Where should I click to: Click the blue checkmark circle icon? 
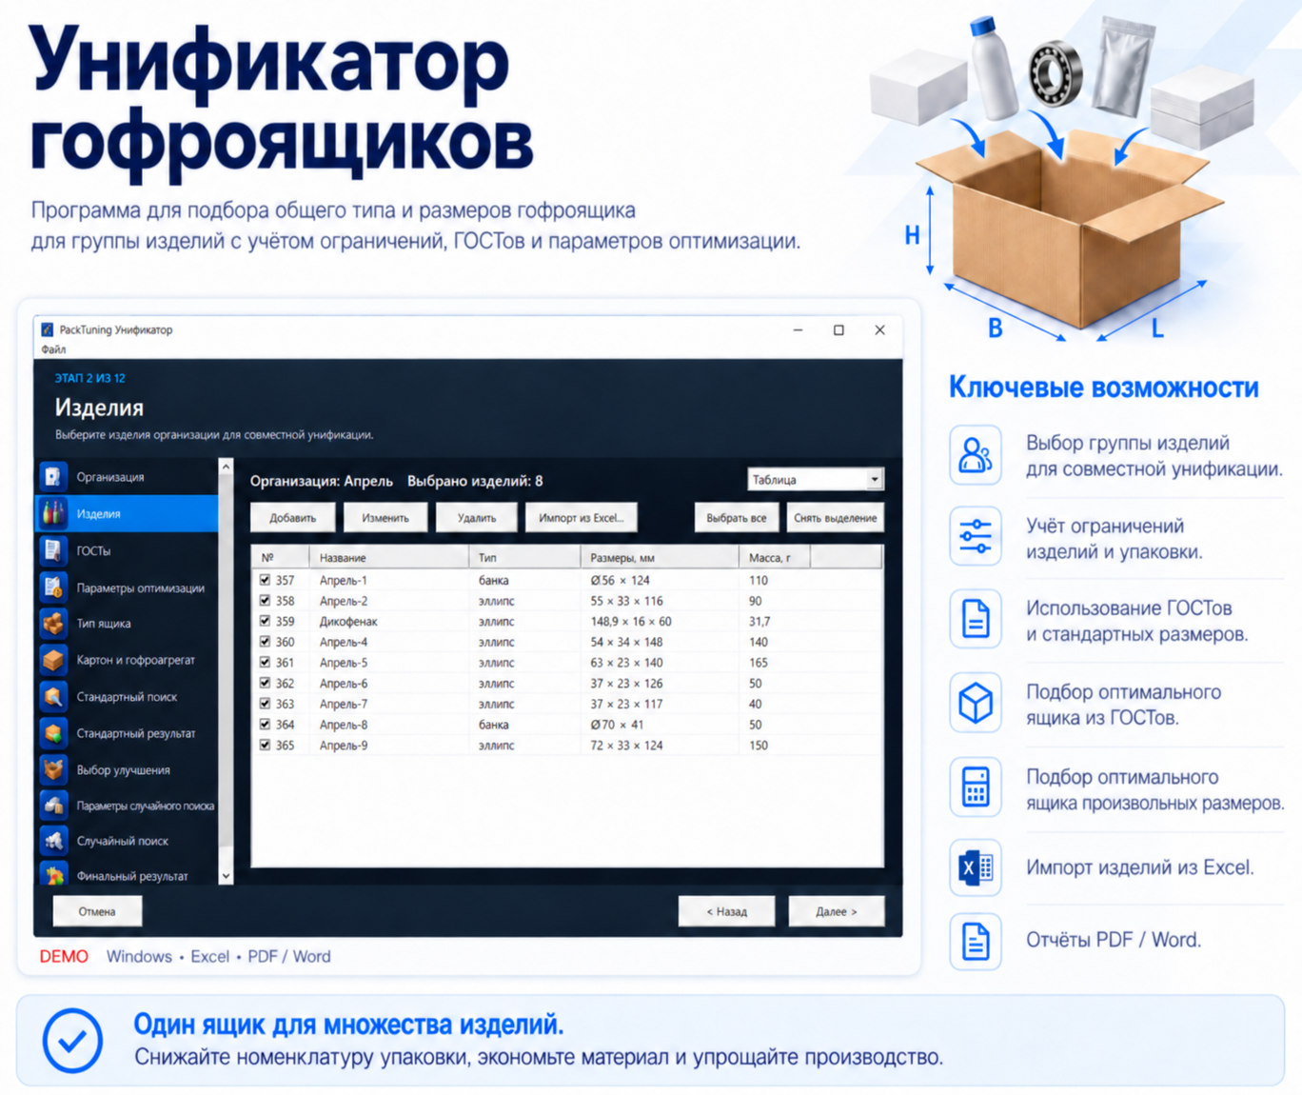coord(72,1040)
